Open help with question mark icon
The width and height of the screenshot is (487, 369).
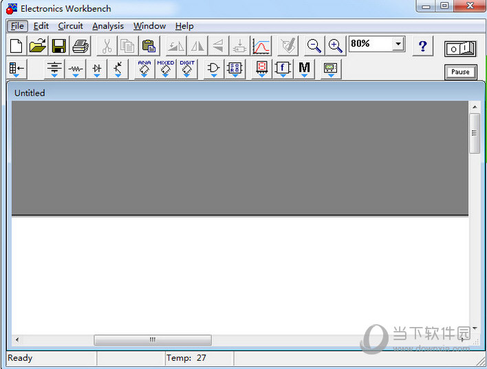click(422, 46)
